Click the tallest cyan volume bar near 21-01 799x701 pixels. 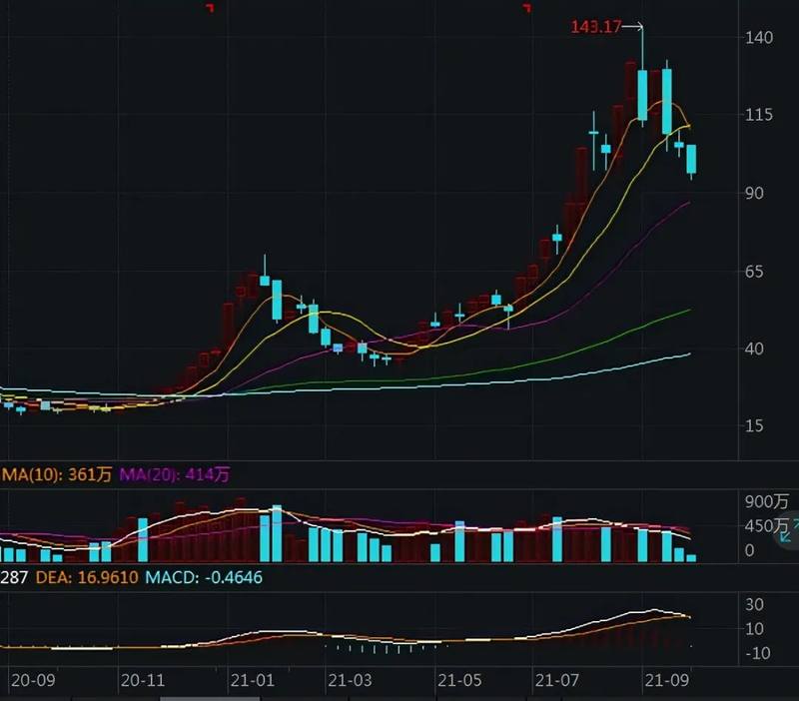(x=277, y=533)
